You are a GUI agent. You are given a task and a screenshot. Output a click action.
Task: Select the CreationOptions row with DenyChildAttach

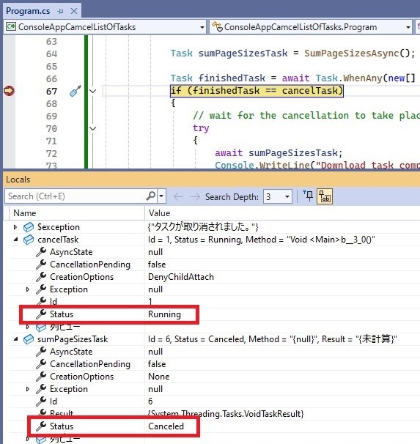tap(214, 277)
